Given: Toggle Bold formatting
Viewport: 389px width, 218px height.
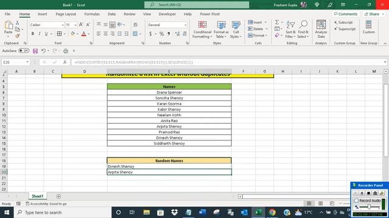Looking at the screenshot, I should coord(33,34).
